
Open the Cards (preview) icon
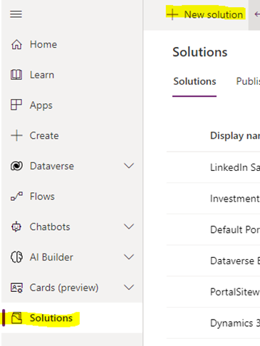point(16,288)
